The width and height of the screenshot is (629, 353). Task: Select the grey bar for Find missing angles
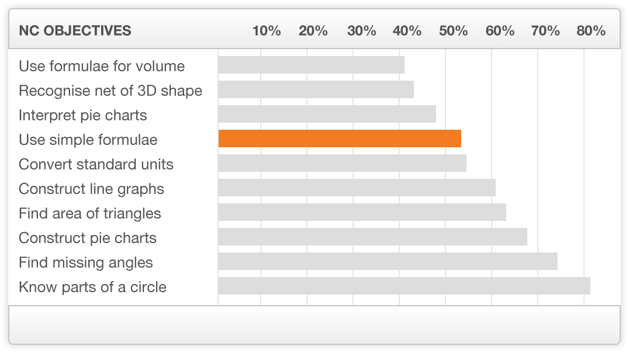(388, 261)
